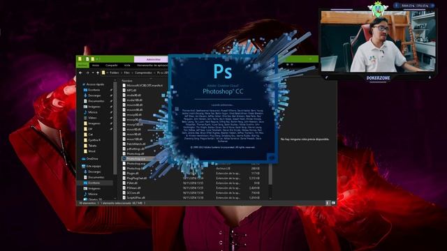The width and height of the screenshot is (447, 251).
Task: Switch to large icons view in status bar
Action: tap(333, 203)
